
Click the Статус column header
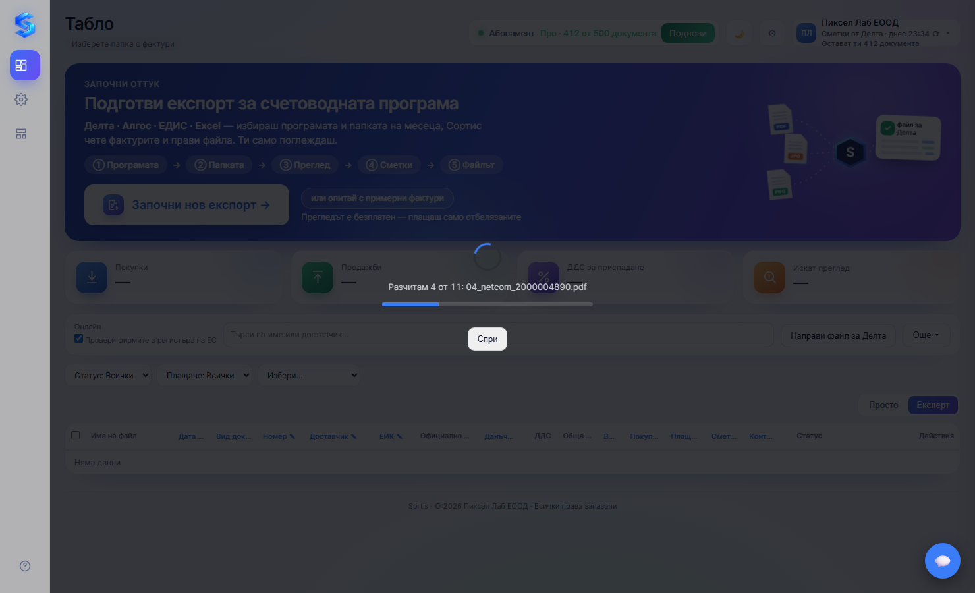809,436
